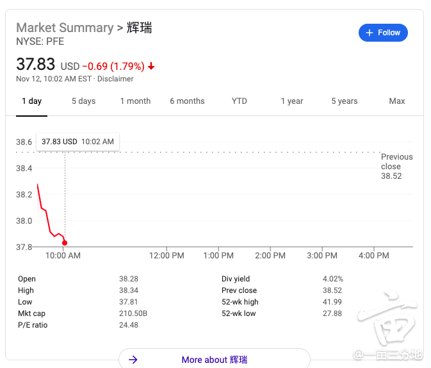Click the 37.83 USD 10:02 AM tooltip
431x368 pixels.
[77, 142]
